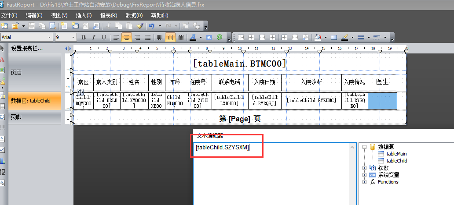Open the 报表(R) menu
The height and width of the screenshot is (205, 454).
point(109,16)
